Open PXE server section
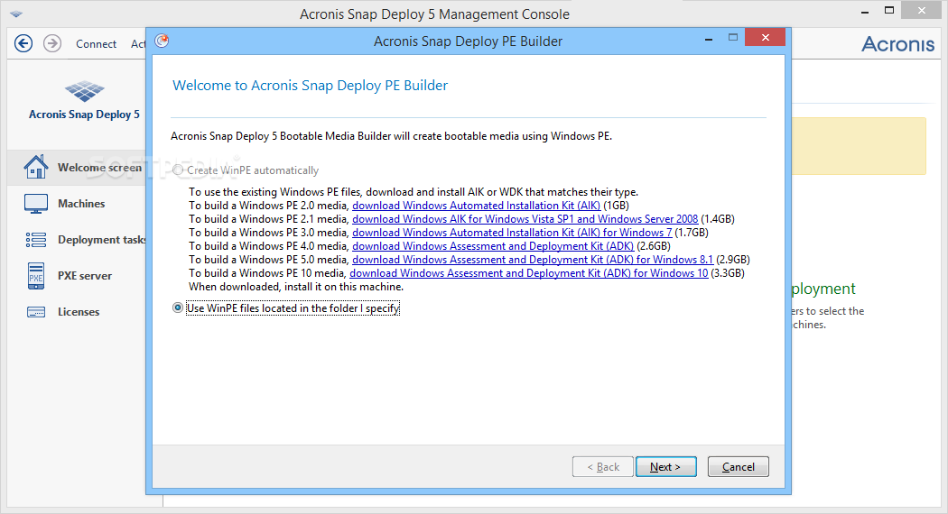This screenshot has width=948, height=514. (x=85, y=276)
